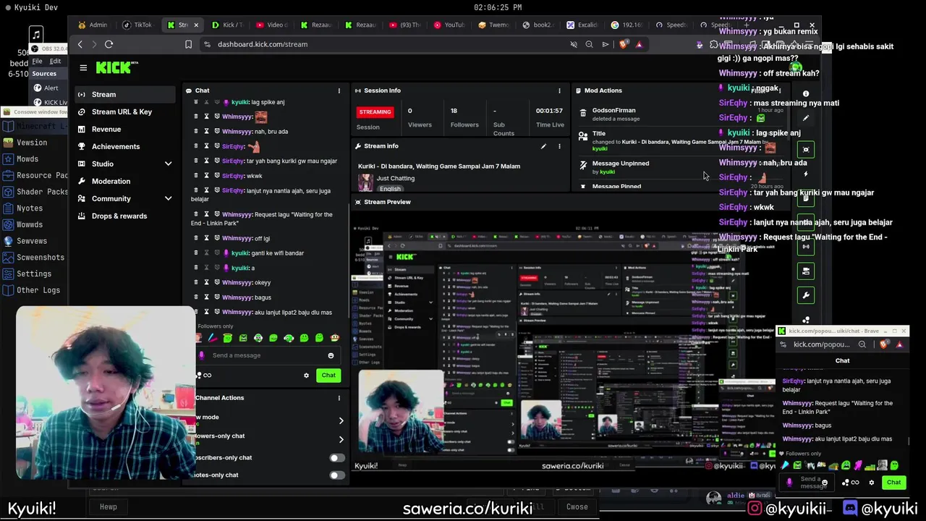Image resolution: width=926 pixels, height=521 pixels.
Task: Open Settings in Minecraft launcher list
Action: [34, 274]
